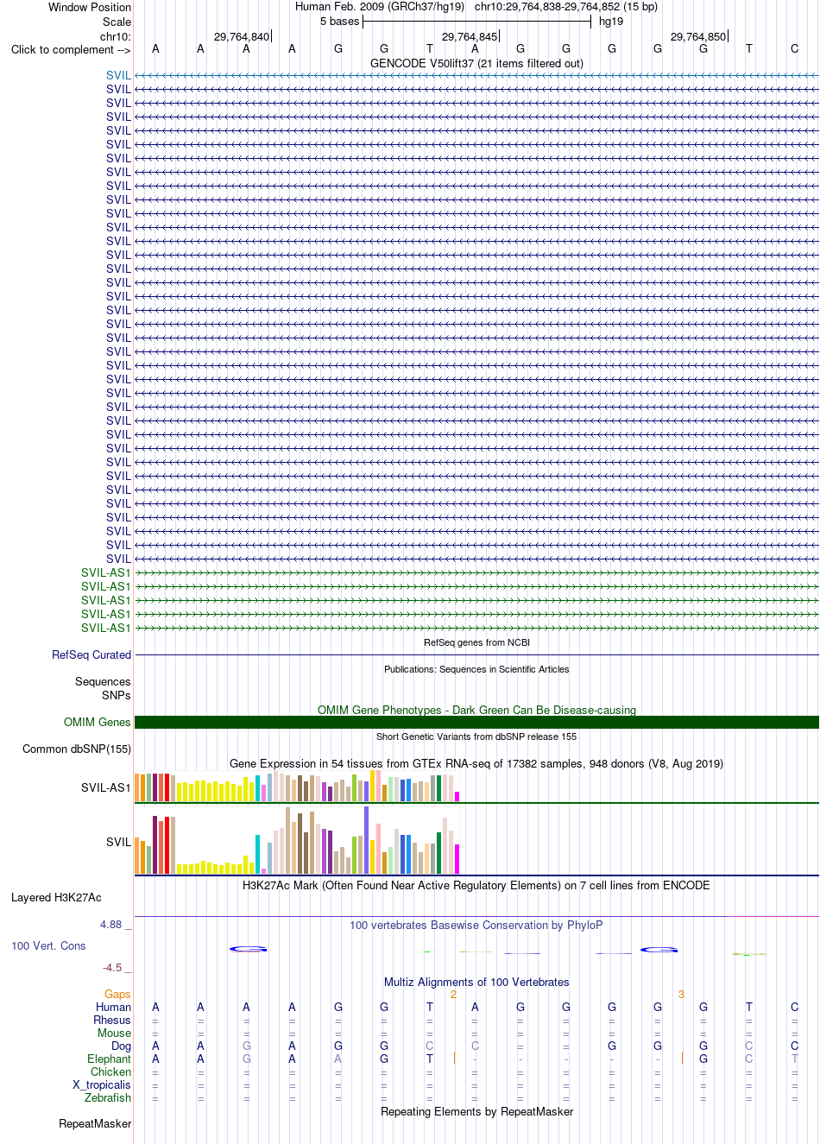The image size is (820, 1144).
Task: Open the GTEx Gene Expression track title
Action: [476, 763]
